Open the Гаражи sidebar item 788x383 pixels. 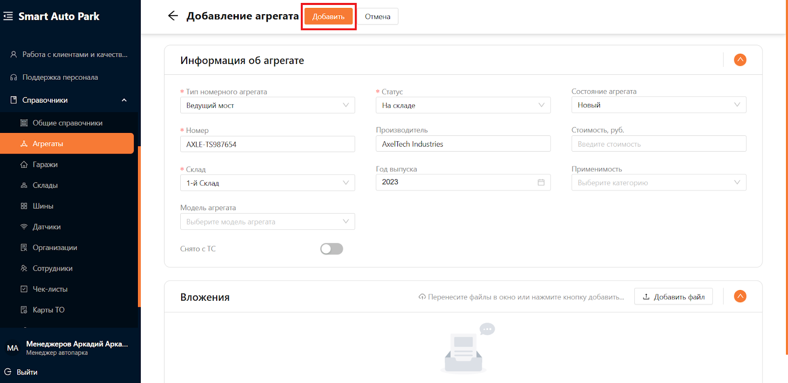(x=45, y=164)
